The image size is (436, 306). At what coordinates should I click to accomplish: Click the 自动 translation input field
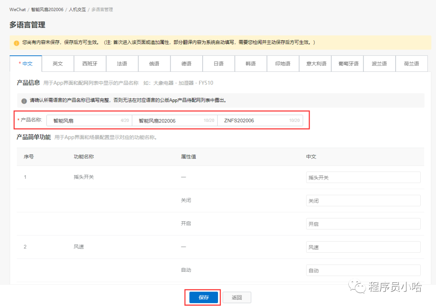[363, 270]
